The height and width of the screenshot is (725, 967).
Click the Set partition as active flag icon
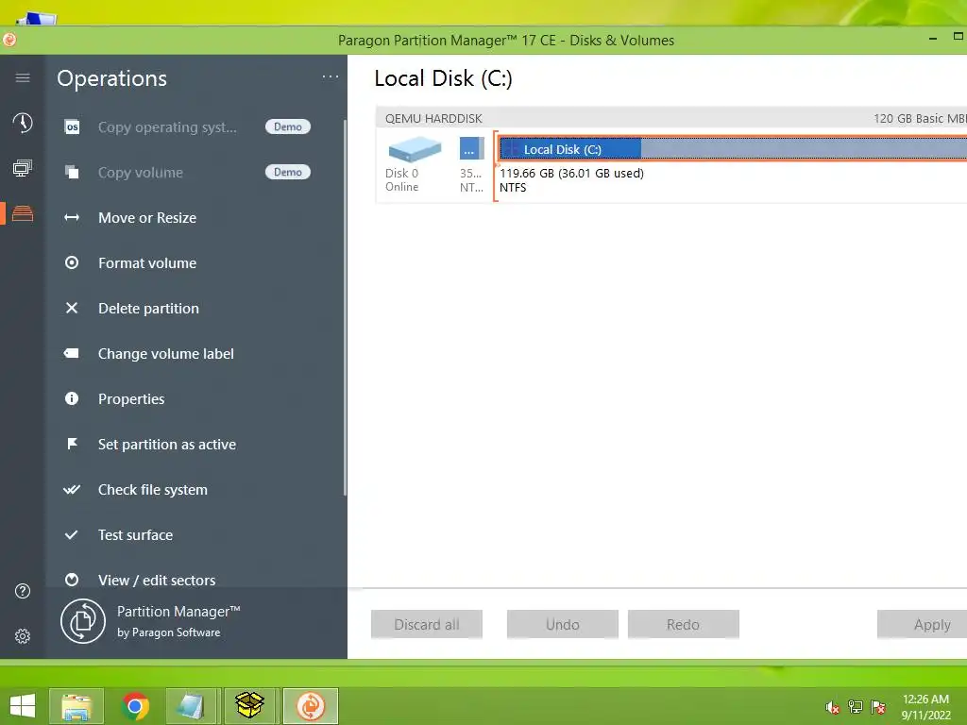[72, 444]
